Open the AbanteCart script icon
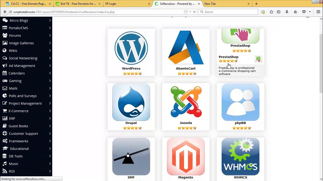 tap(186, 48)
